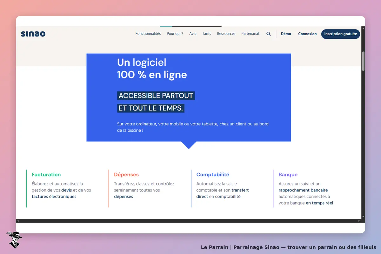The image size is (381, 254).
Task: Click the Banque heading
Action: 288,175
